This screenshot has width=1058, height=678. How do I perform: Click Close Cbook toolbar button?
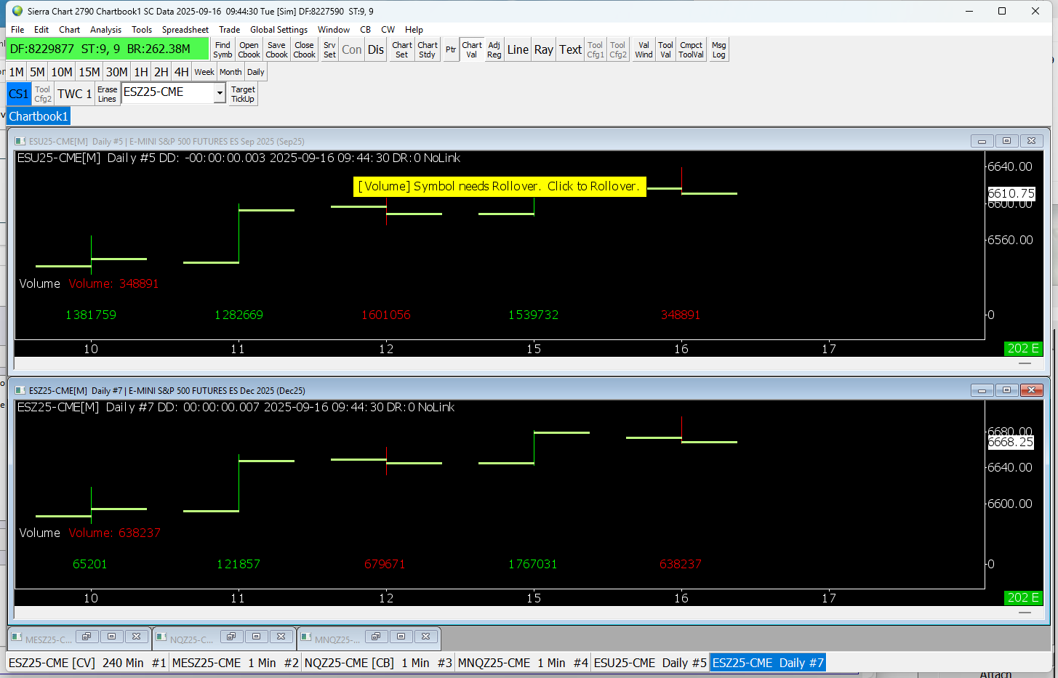304,49
